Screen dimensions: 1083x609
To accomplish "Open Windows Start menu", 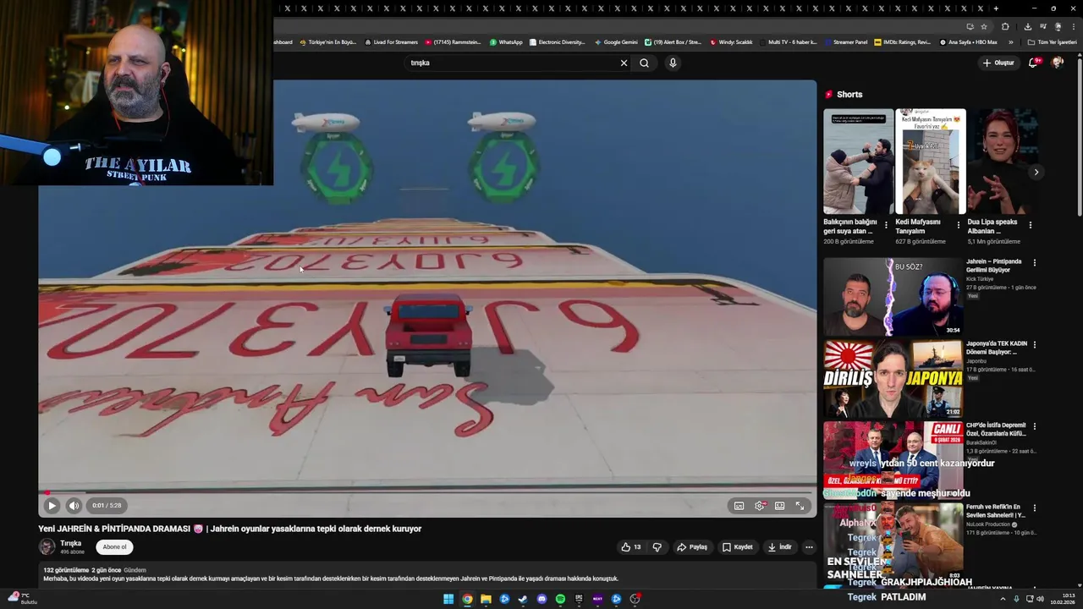I will [448, 599].
